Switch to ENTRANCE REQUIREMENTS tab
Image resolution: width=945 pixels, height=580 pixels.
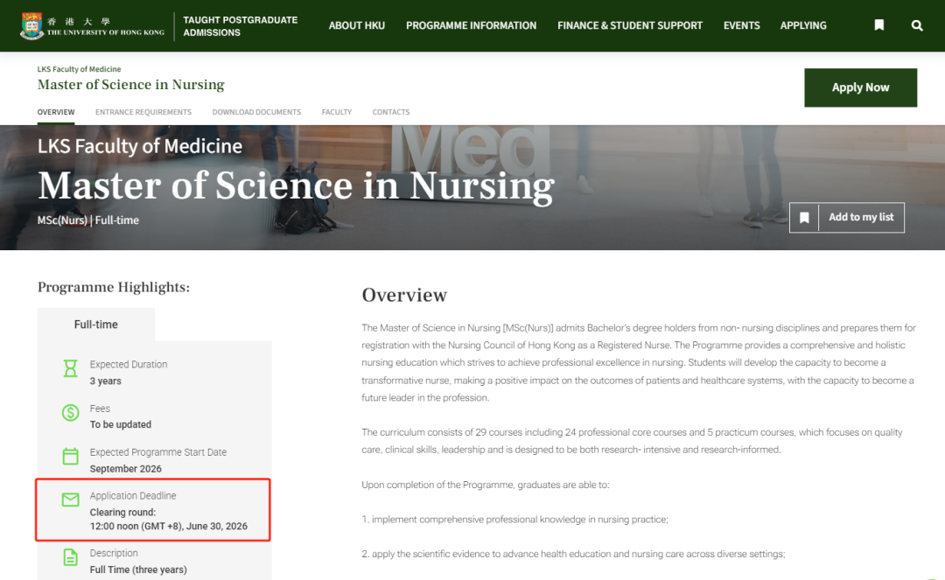pyautogui.click(x=143, y=112)
